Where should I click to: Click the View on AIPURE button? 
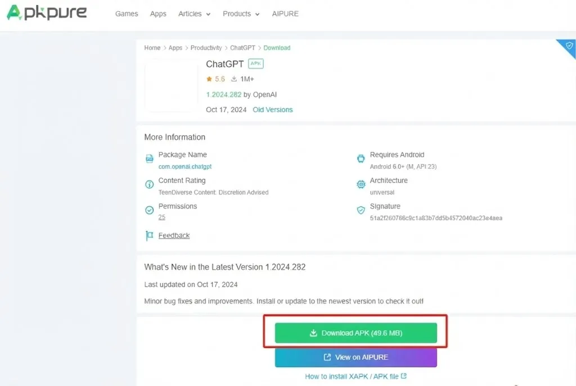pyautogui.click(x=355, y=357)
